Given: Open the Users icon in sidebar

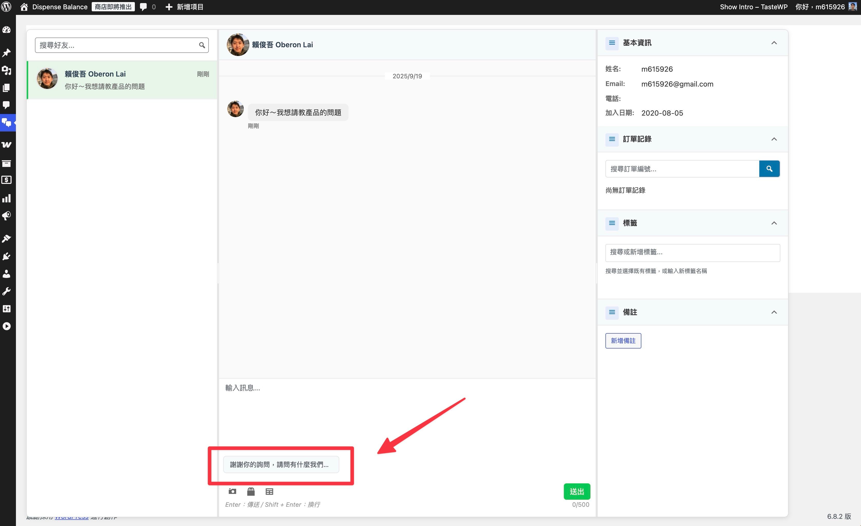Looking at the screenshot, I should click(x=7, y=274).
